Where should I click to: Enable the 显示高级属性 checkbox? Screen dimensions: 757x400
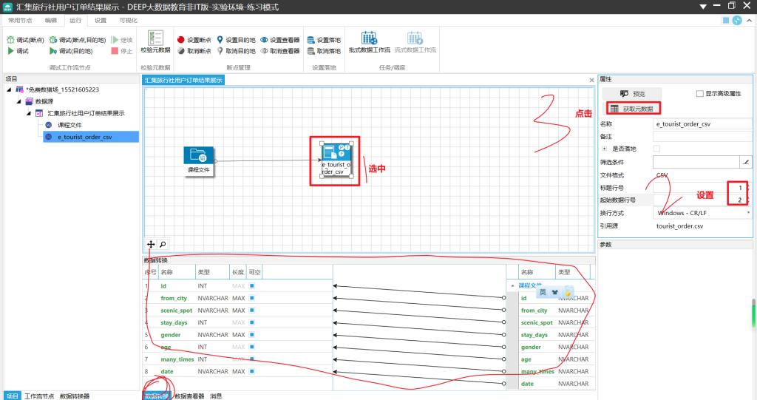click(700, 94)
